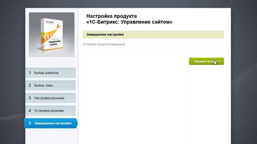Viewport: 257px width, 144px height.
Task: Click the "Настройка продукта" page title
Action: point(112,16)
